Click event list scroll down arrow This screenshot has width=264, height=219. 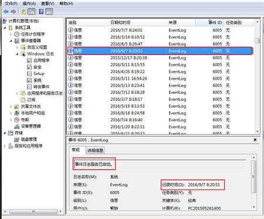click(x=258, y=131)
